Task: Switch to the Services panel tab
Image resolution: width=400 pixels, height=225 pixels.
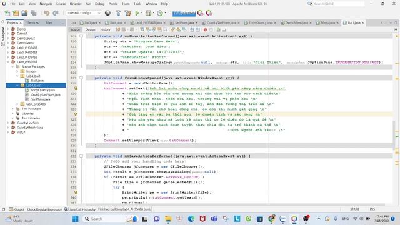Action: pyautogui.click(x=33, y=23)
